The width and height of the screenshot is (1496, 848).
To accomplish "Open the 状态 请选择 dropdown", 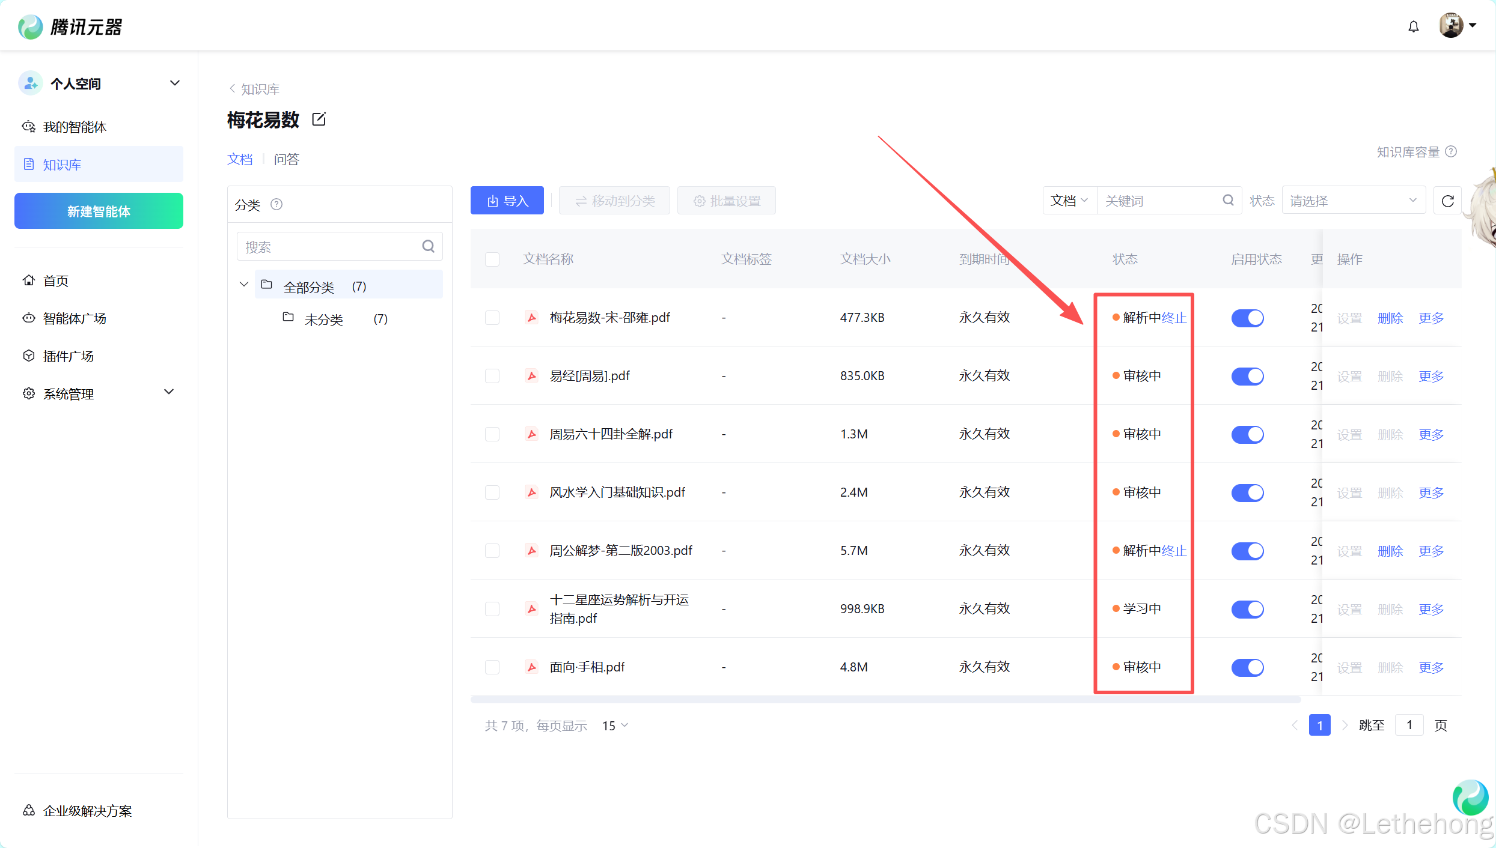I will (x=1352, y=201).
